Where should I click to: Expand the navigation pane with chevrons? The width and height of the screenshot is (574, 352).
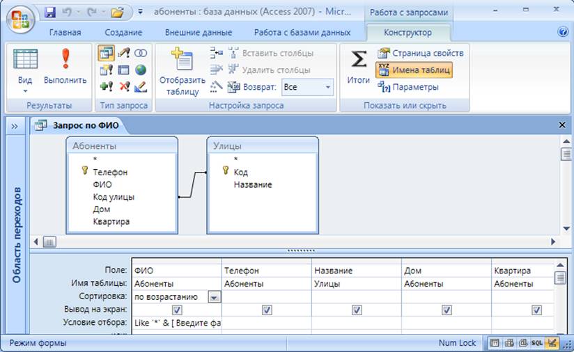pyautogui.click(x=14, y=127)
